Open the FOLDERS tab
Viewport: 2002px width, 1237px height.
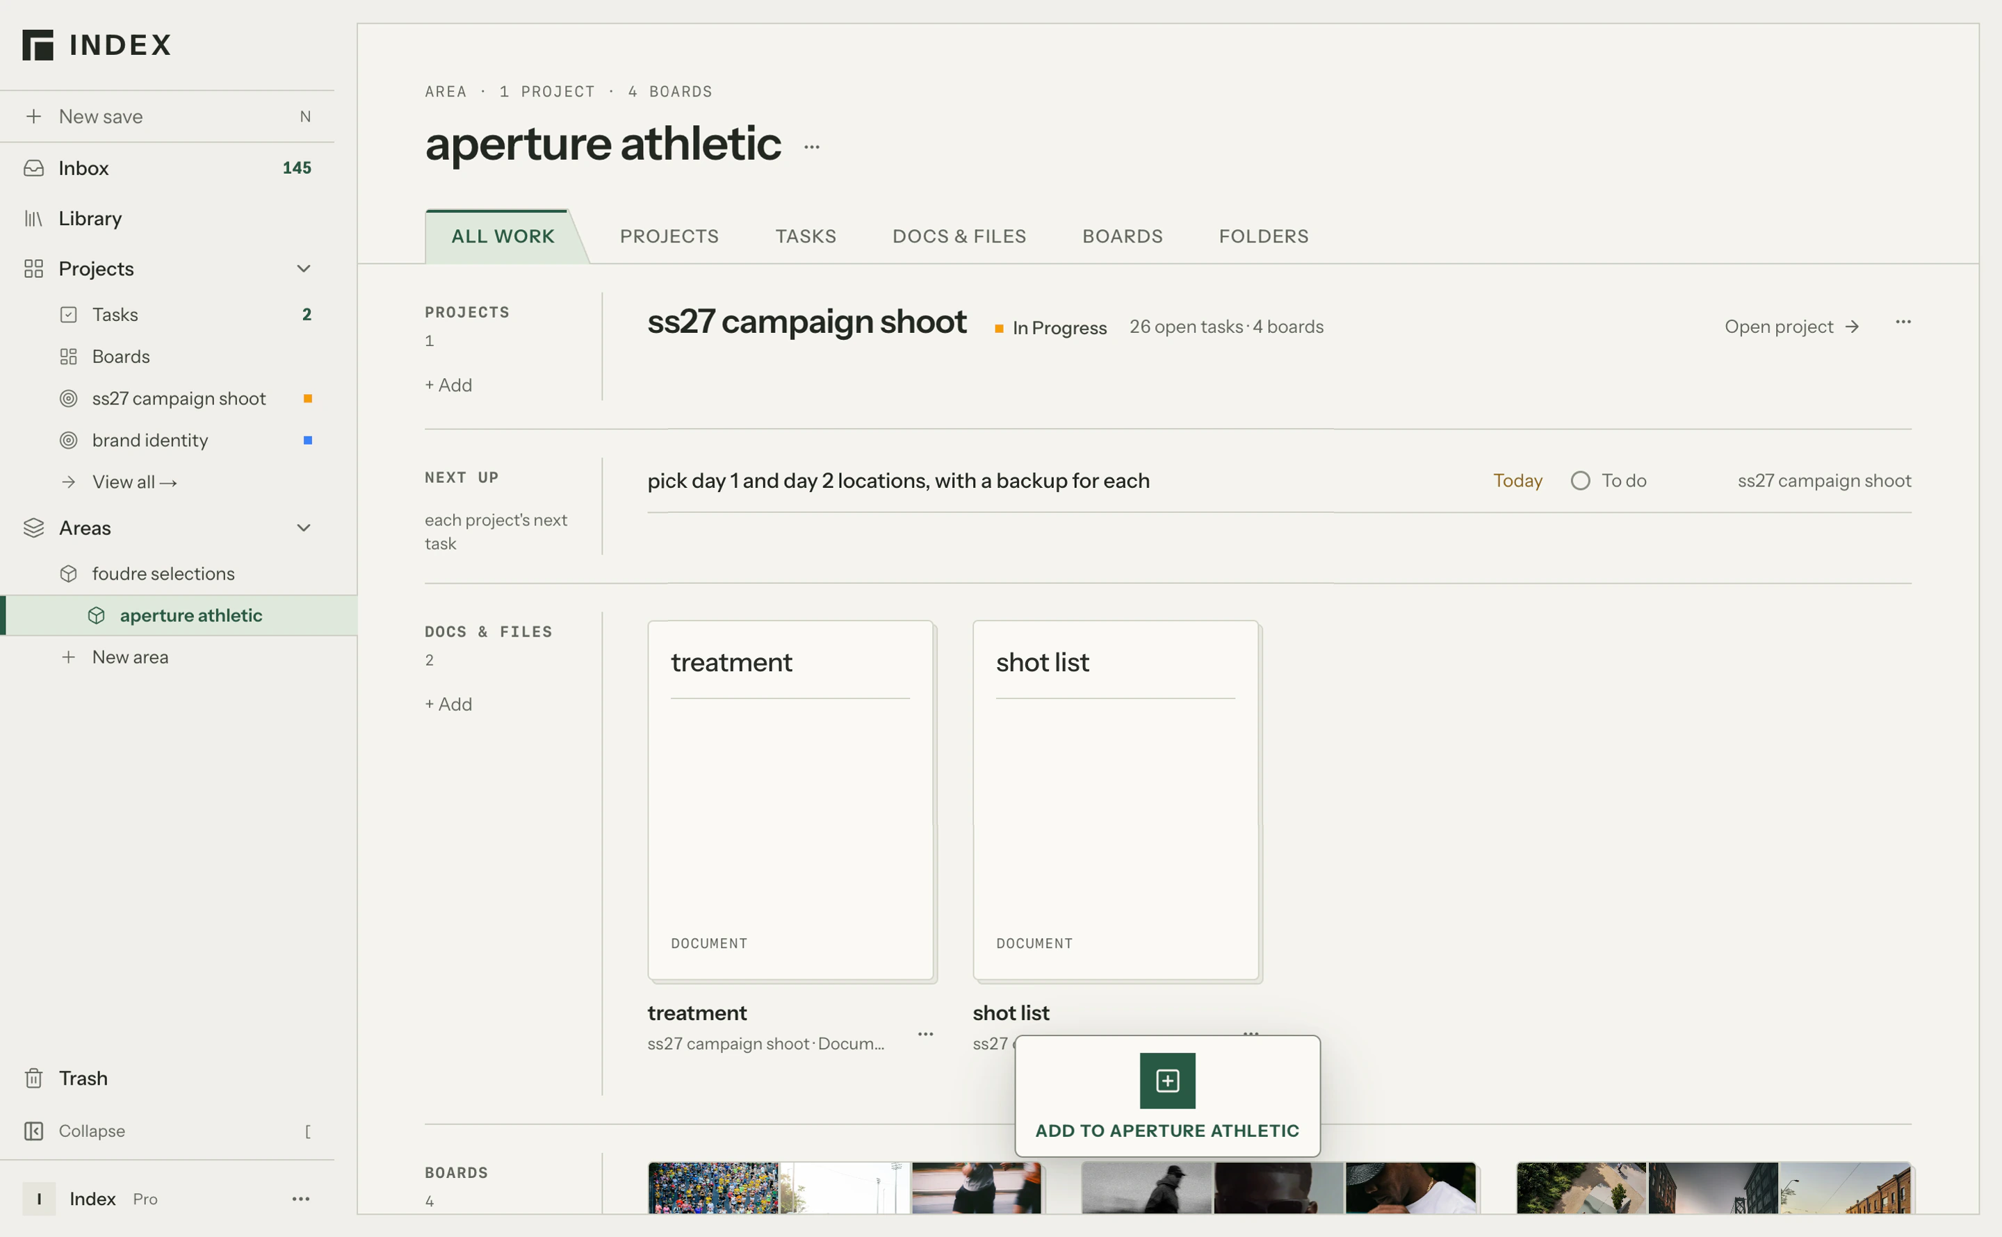click(x=1263, y=236)
